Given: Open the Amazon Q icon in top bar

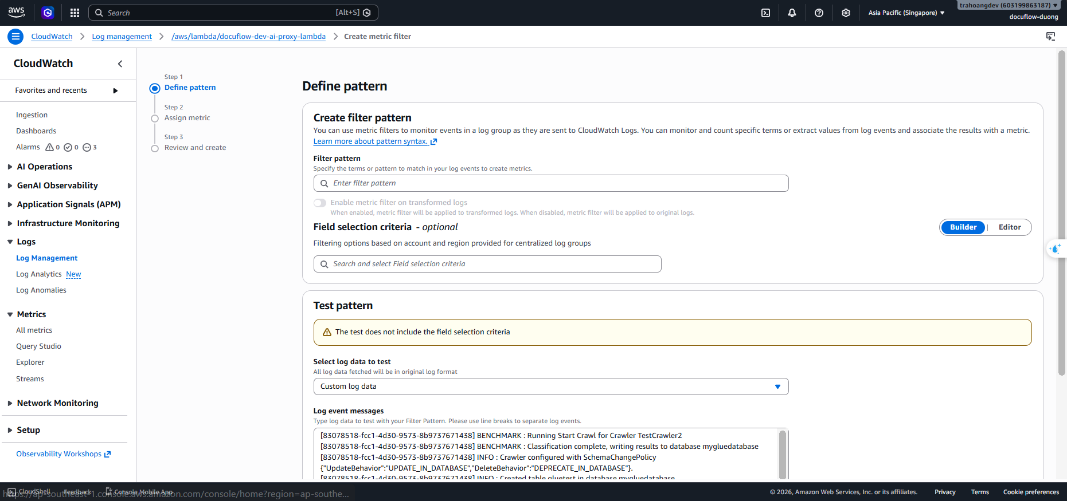Looking at the screenshot, I should 48,13.
